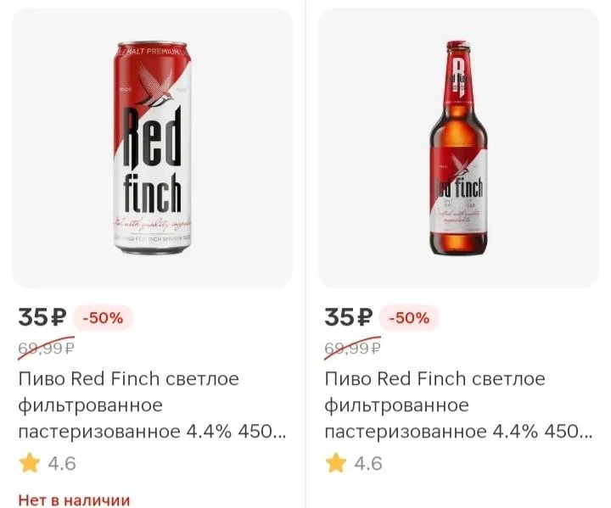Select the 35₽ price of the bottle
This screenshot has width=611, height=508.
349,317
